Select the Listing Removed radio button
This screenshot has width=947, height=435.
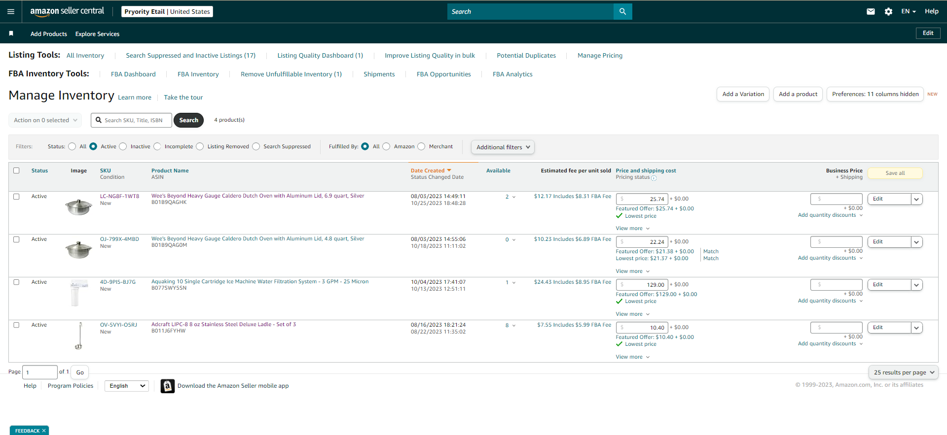(200, 146)
